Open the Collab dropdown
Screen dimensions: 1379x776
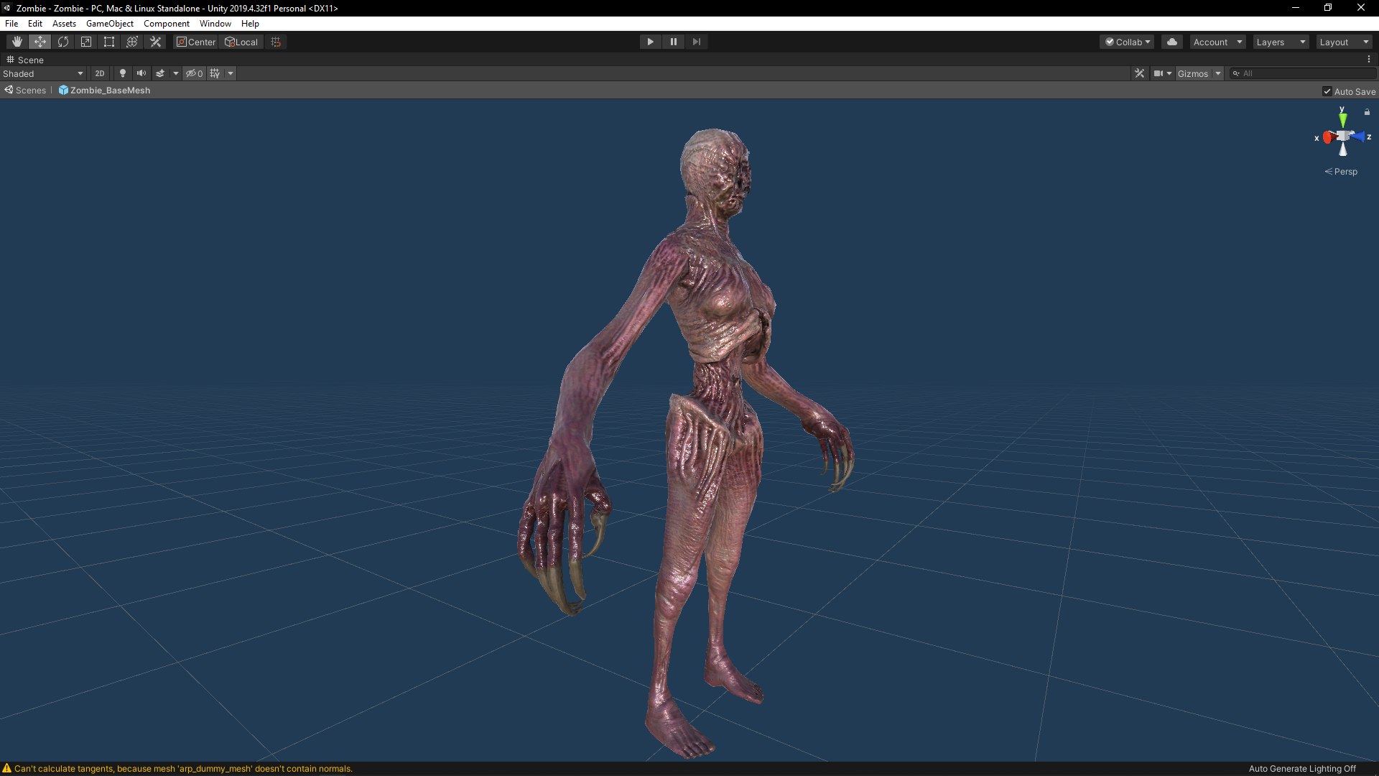1127,42
